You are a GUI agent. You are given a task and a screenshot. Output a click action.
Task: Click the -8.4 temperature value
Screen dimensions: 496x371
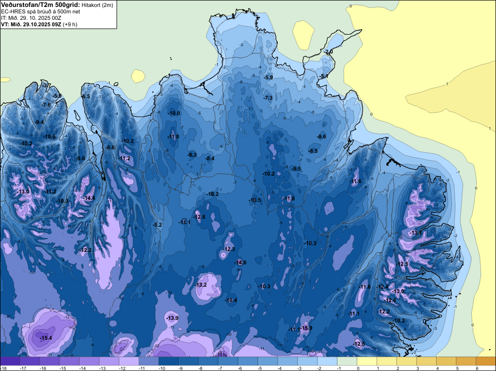[x=210, y=158]
